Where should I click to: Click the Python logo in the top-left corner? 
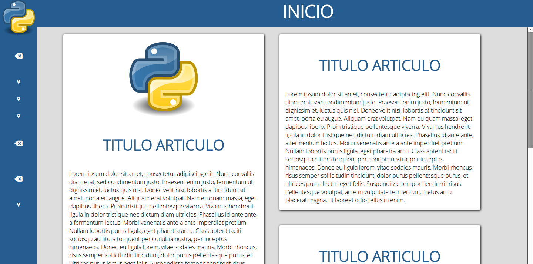click(x=19, y=17)
